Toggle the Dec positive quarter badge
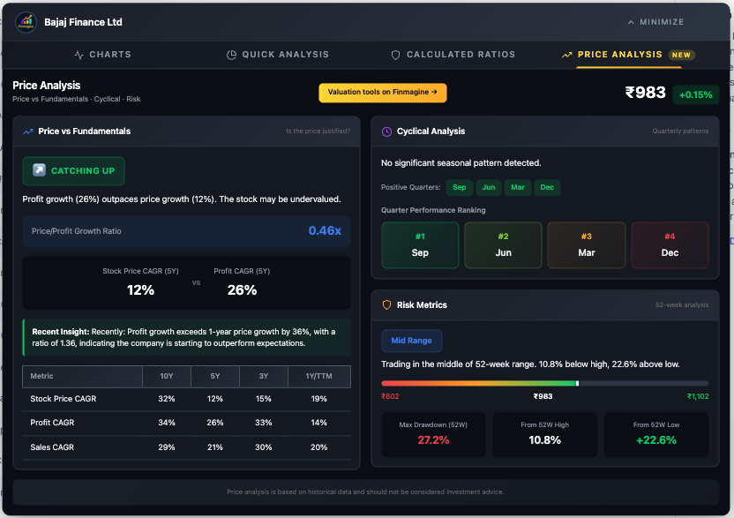734x518 pixels. (x=547, y=188)
